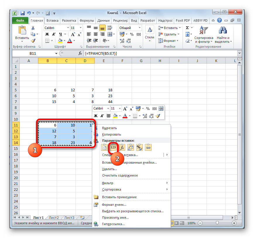
Task: Switch to the Данные ribbon tab
Action: [104, 20]
